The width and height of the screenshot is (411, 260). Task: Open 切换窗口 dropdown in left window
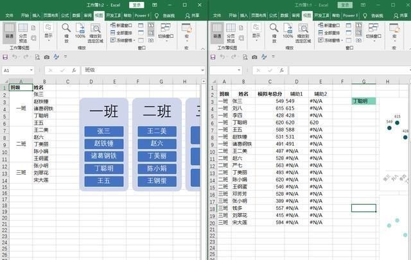[166, 32]
